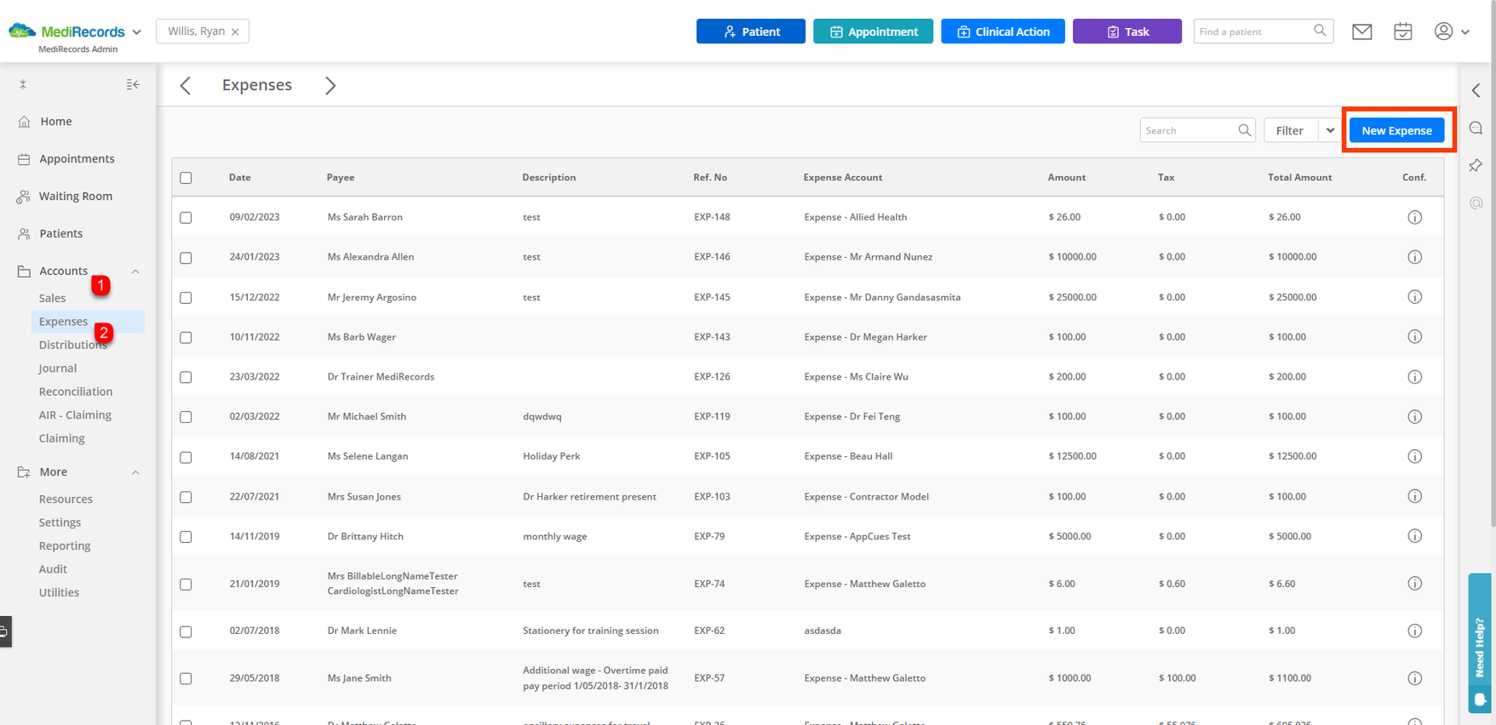Select the Dr Trainer MediRecords expense checkbox
The image size is (1496, 725).
tap(186, 377)
